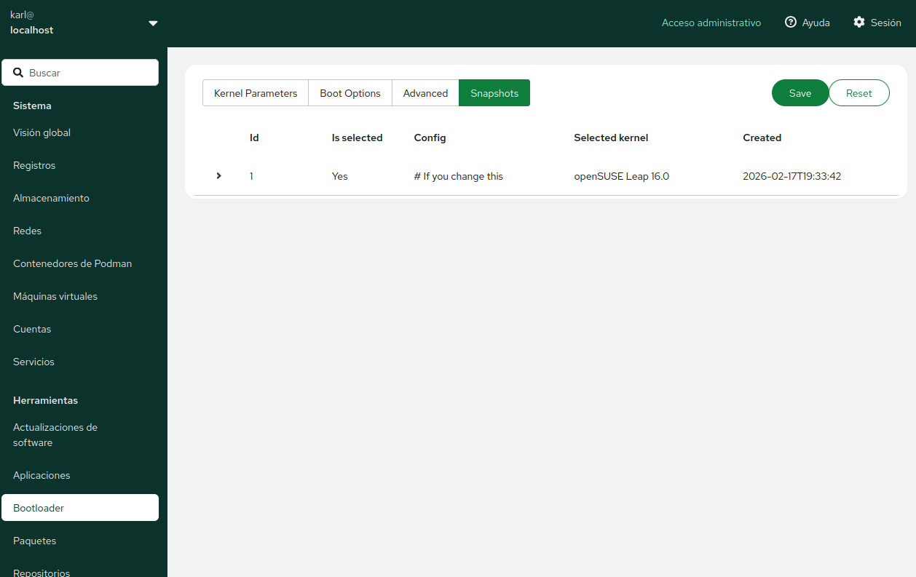Viewport: 916px width, 577px height.
Task: Select the Advanced tab
Action: point(425,93)
